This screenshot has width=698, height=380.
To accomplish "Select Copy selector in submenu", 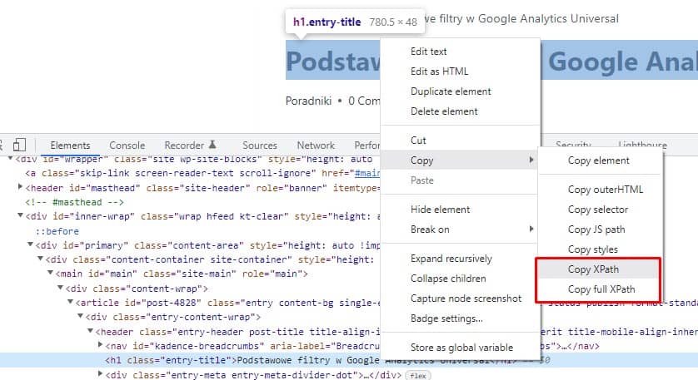I will [598, 210].
